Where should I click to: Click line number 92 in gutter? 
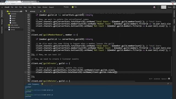[29, 72]
